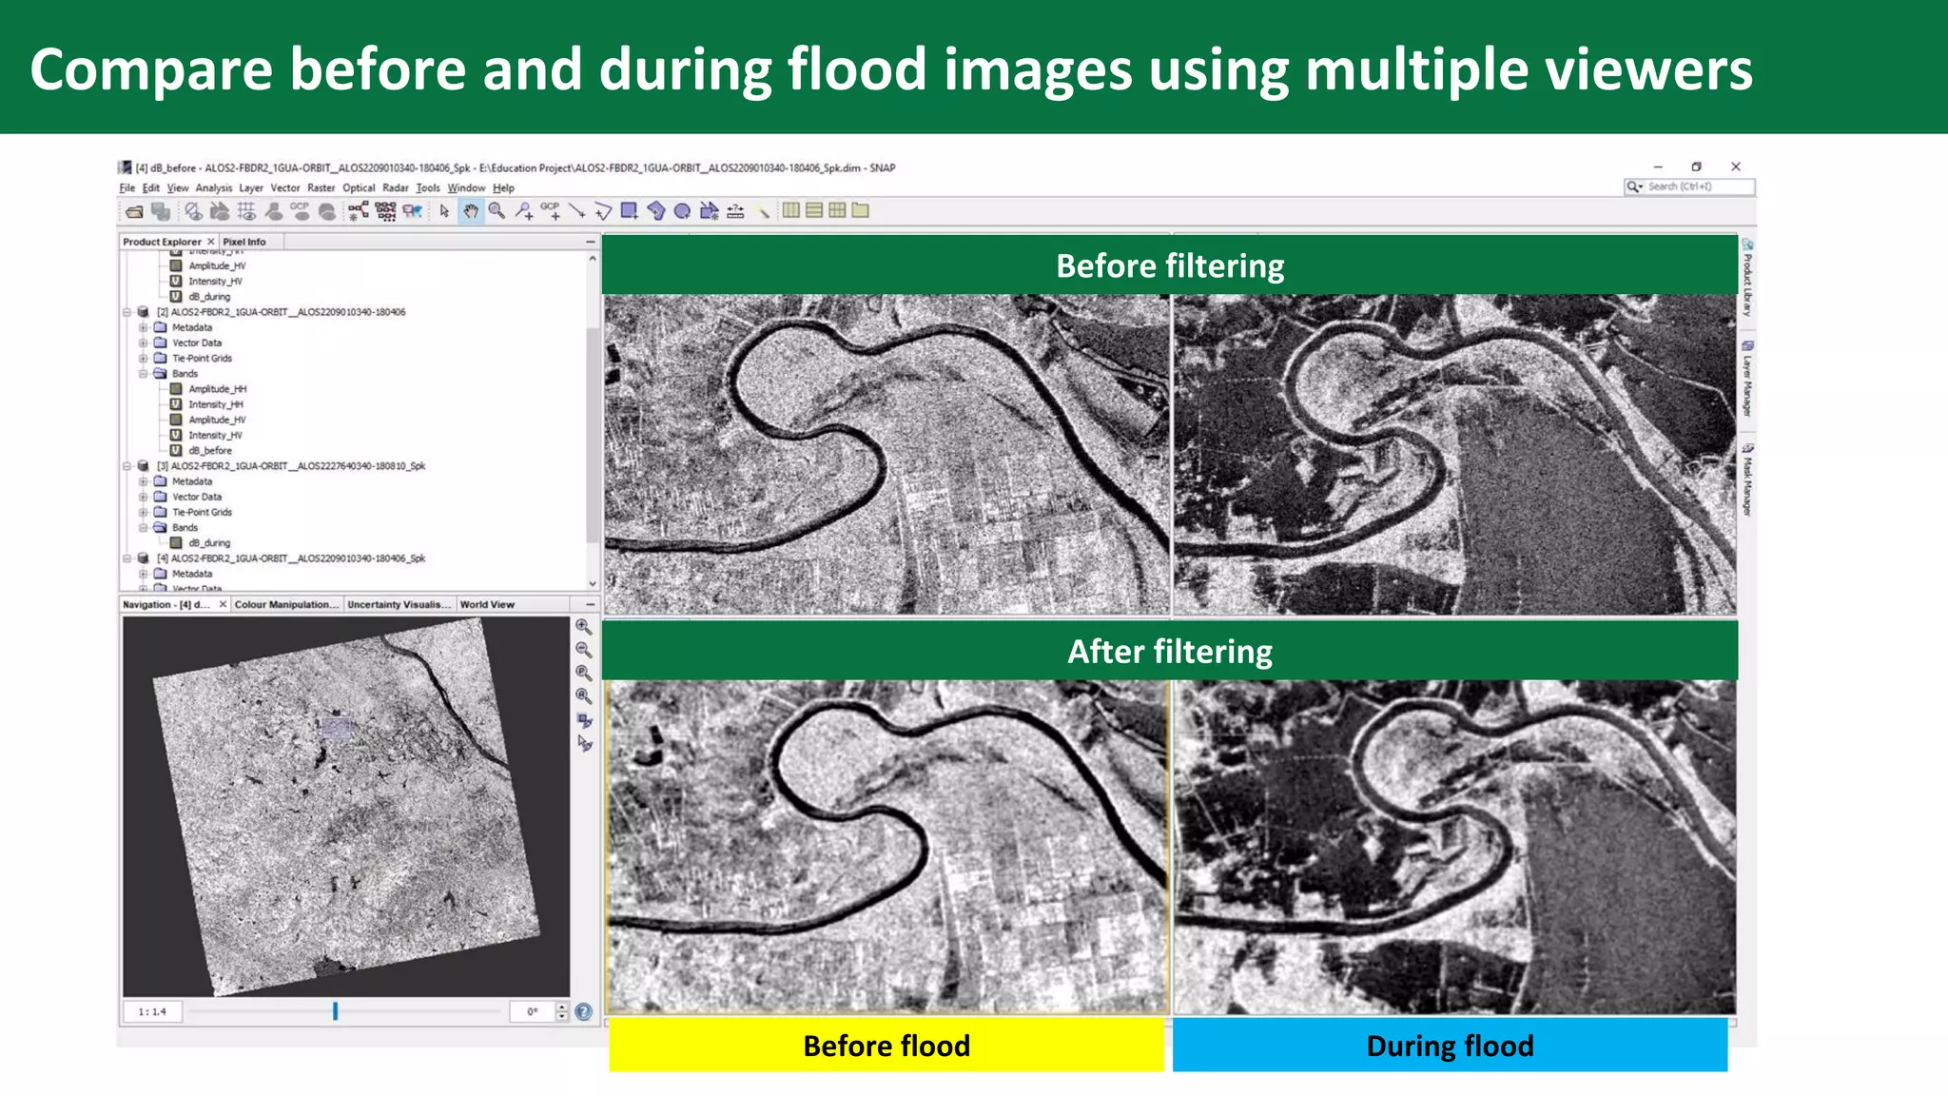The width and height of the screenshot is (1948, 1096).
Task: Open the View menu
Action: [178, 188]
